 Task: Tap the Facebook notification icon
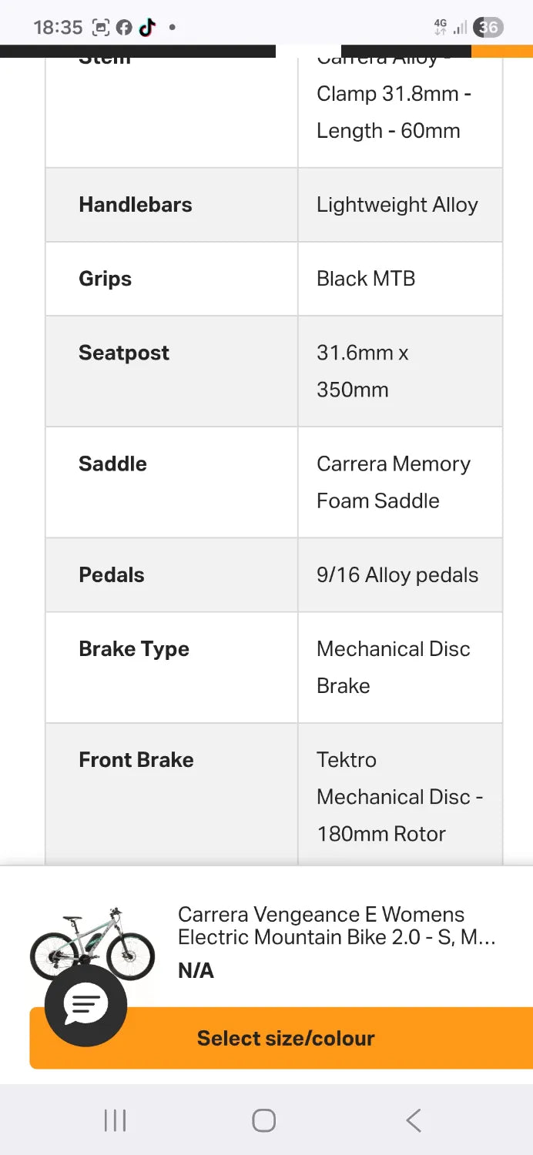(124, 28)
